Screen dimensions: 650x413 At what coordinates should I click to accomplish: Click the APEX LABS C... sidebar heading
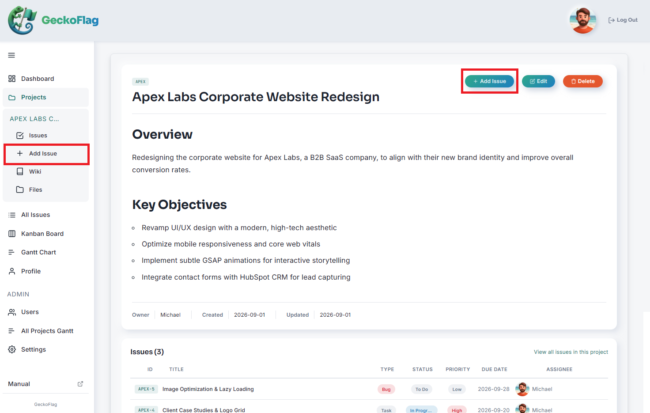coord(34,119)
